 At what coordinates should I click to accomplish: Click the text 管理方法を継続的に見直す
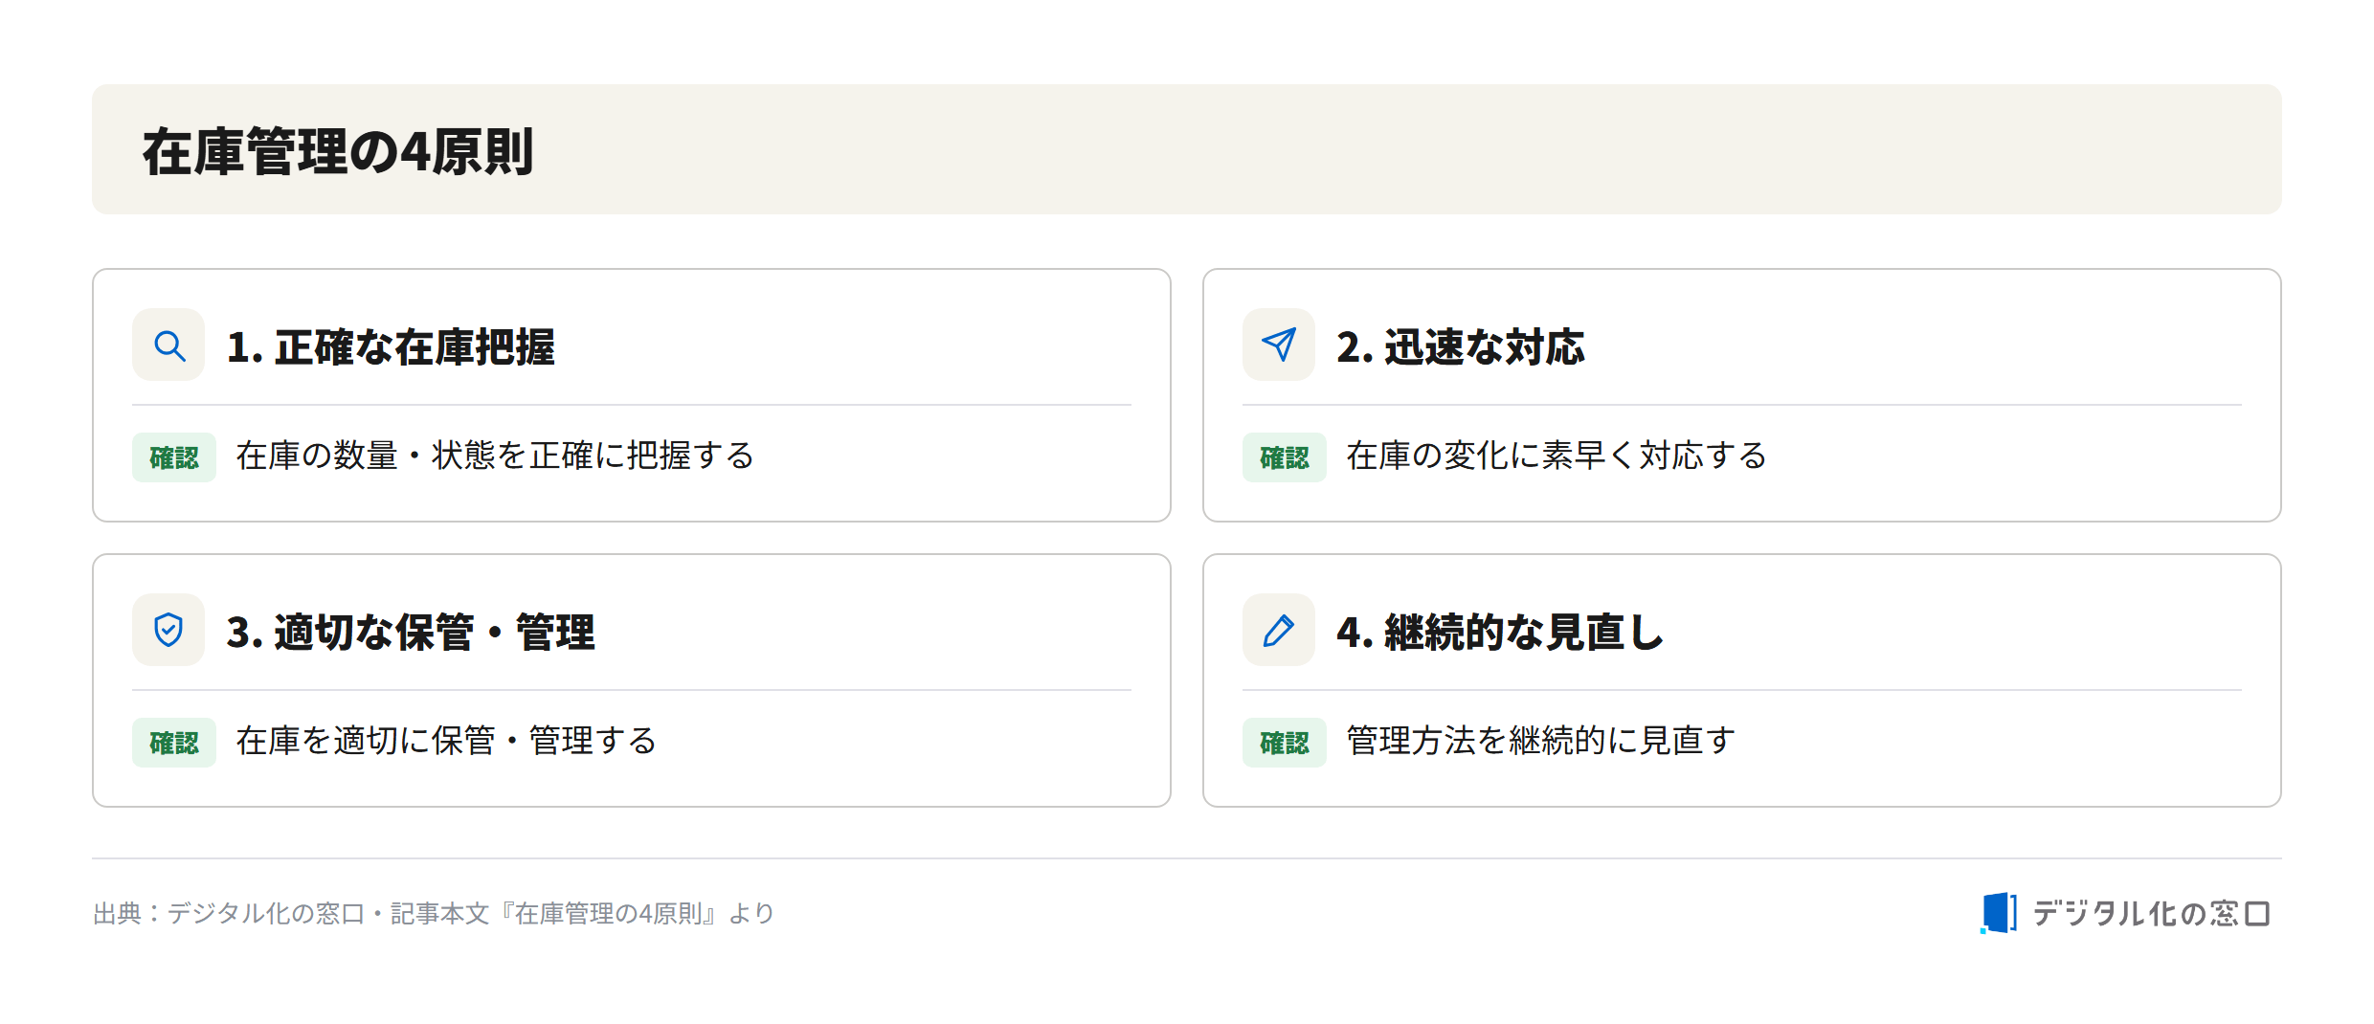[1540, 741]
